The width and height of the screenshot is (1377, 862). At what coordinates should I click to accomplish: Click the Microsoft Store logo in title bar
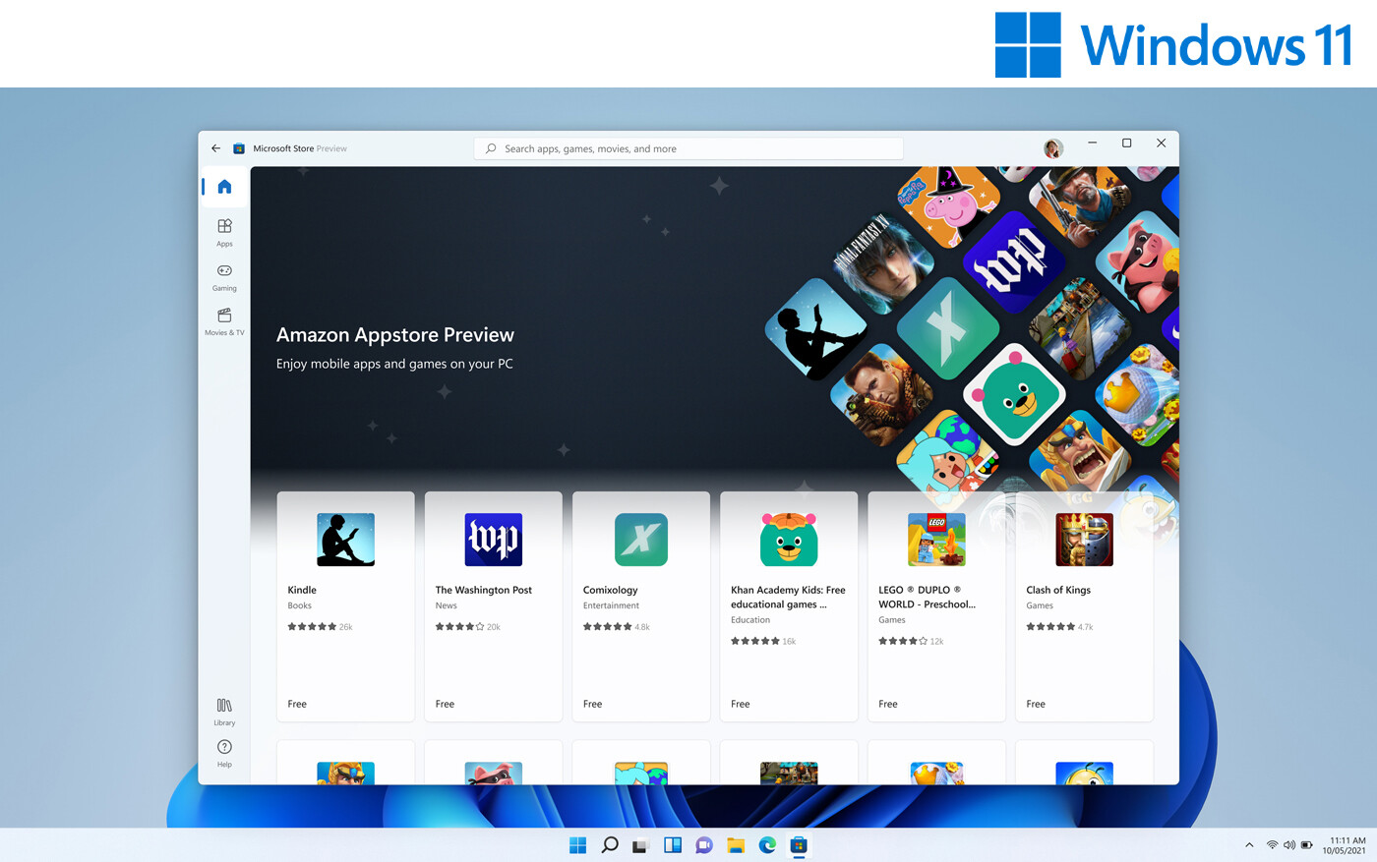pyautogui.click(x=238, y=148)
